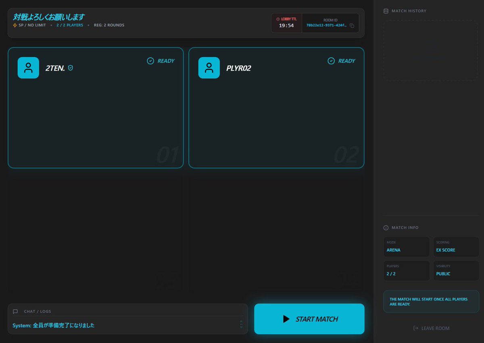
Task: Click the chat log scroll arrows
Action: click(241, 324)
